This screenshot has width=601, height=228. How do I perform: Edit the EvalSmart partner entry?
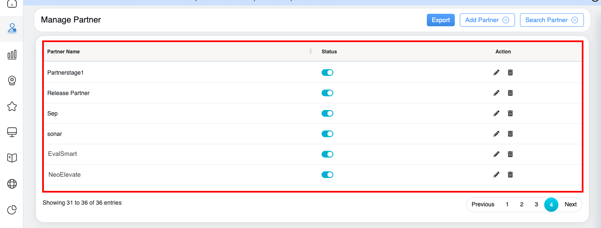click(496, 154)
